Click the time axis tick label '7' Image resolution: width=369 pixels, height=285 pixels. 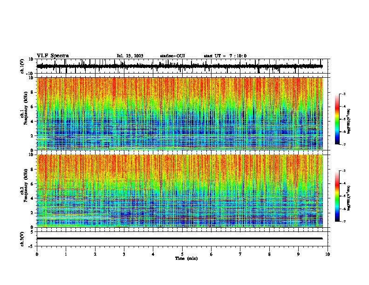tap(240, 254)
